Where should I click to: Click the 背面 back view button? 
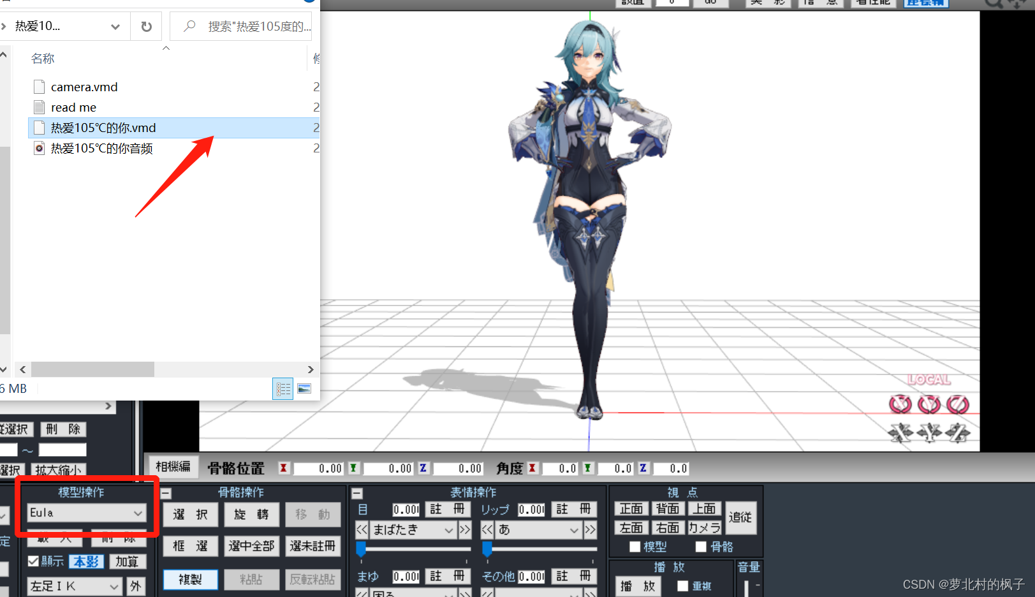click(x=668, y=508)
